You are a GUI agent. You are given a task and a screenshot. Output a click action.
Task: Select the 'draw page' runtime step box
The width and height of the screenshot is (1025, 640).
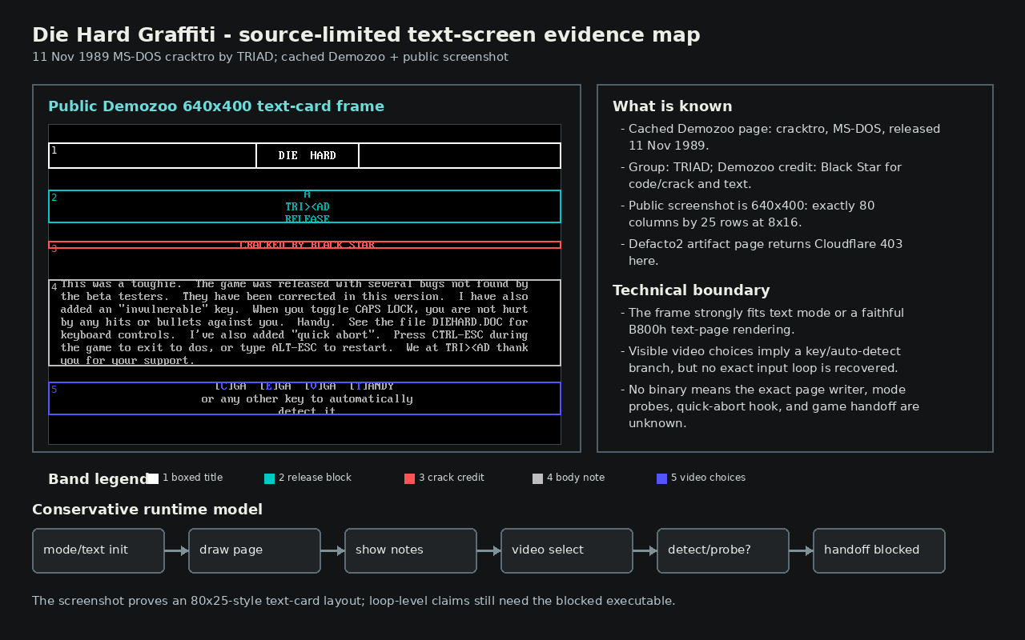(255, 550)
